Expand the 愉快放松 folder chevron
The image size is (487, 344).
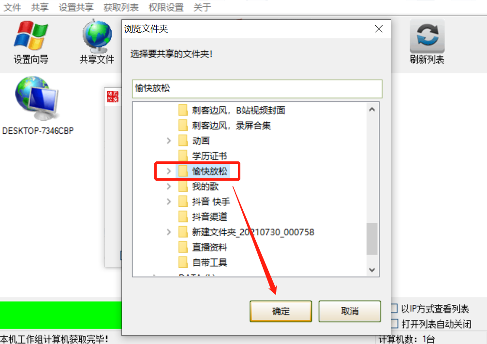[x=169, y=171]
